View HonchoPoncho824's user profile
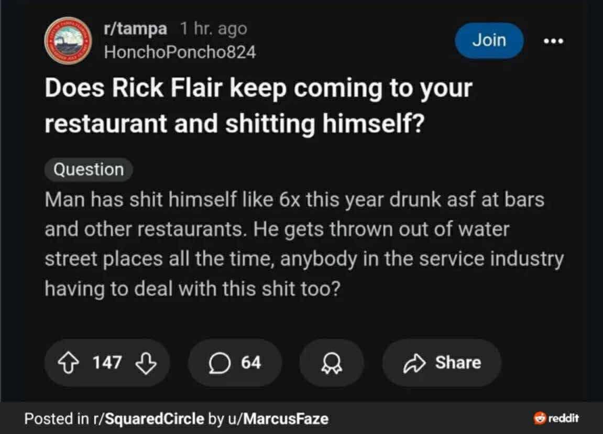The image size is (603, 434). tap(180, 52)
